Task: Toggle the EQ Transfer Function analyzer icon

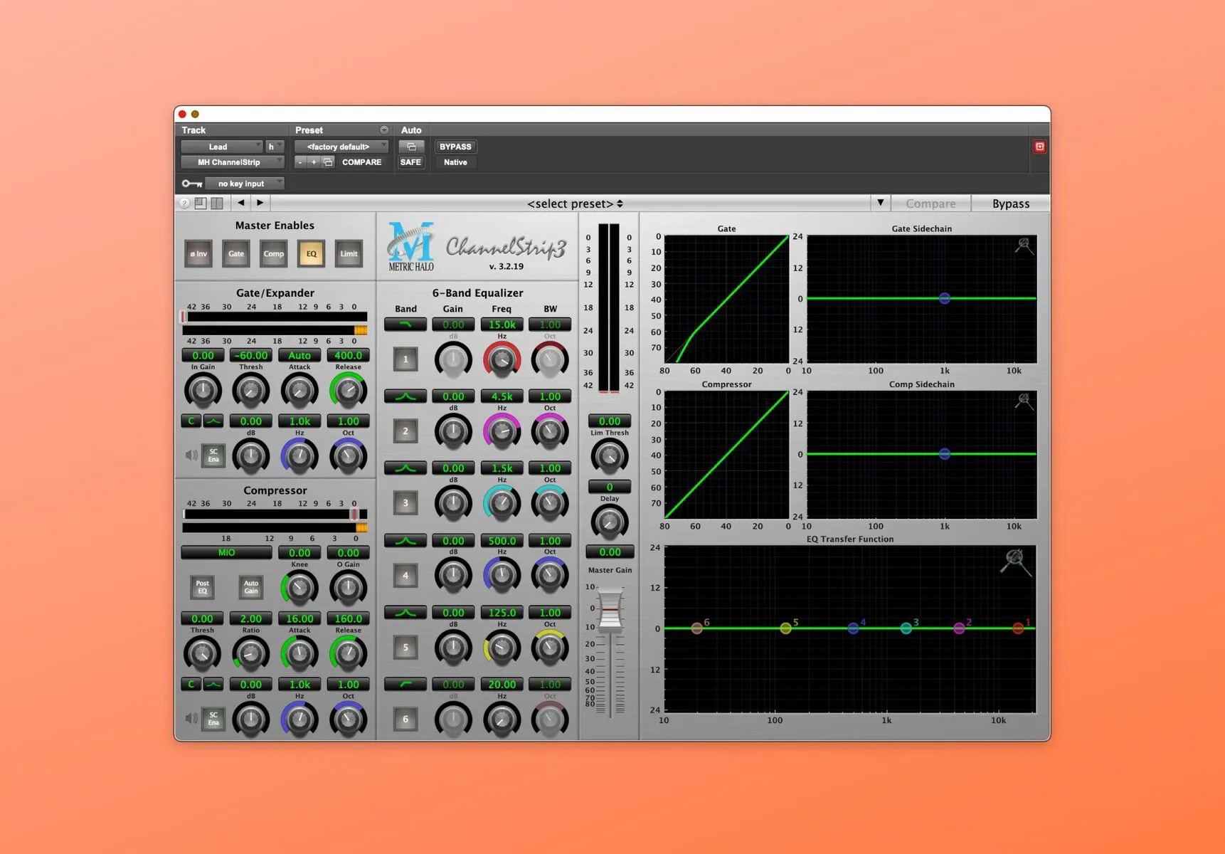Action: pyautogui.click(x=1015, y=562)
